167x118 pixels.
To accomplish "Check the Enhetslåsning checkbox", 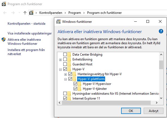I will click(x=65, y=59).
